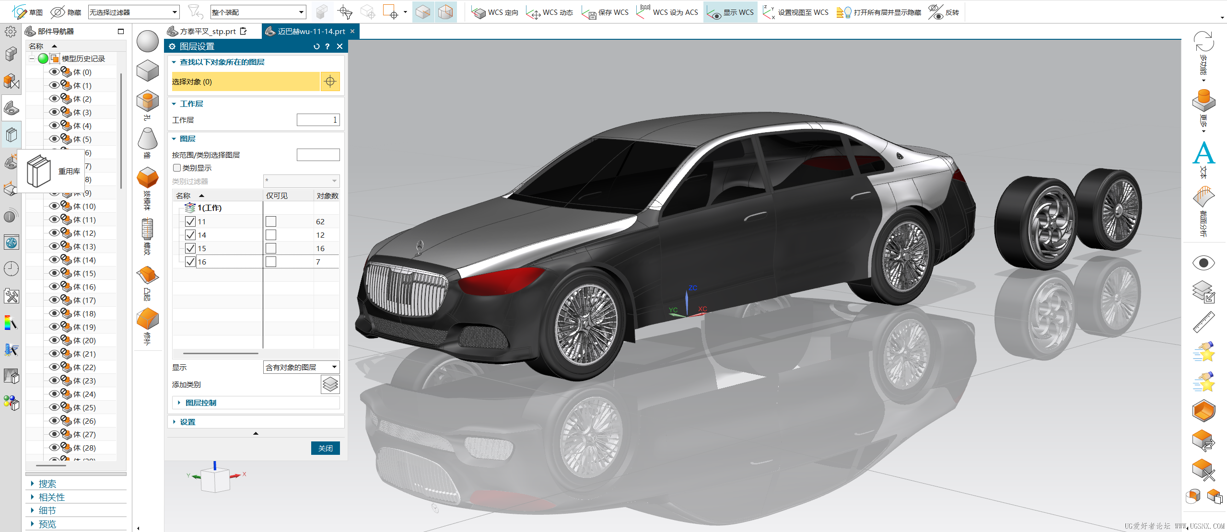Toggle visibility eye for 体 (3)
The height and width of the screenshot is (532, 1227).
(54, 112)
